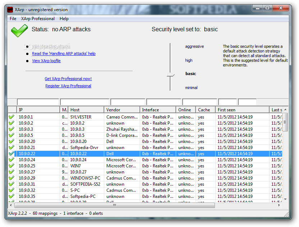Sort by the IP column header
The width and height of the screenshot is (299, 227).
point(38,110)
